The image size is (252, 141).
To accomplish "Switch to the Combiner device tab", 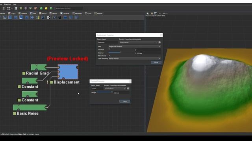I will pyautogui.click(x=23, y=13).
